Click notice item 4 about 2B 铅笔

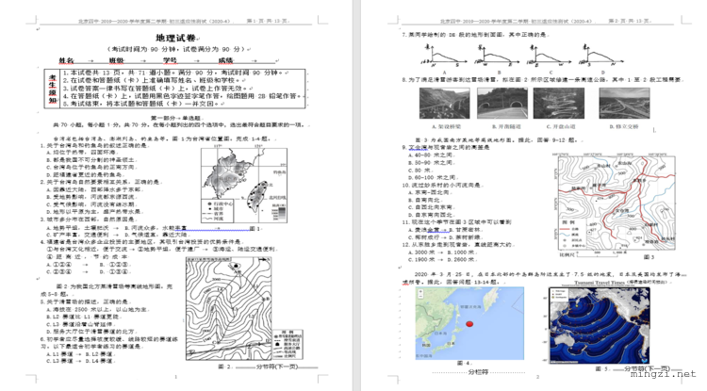coord(183,96)
